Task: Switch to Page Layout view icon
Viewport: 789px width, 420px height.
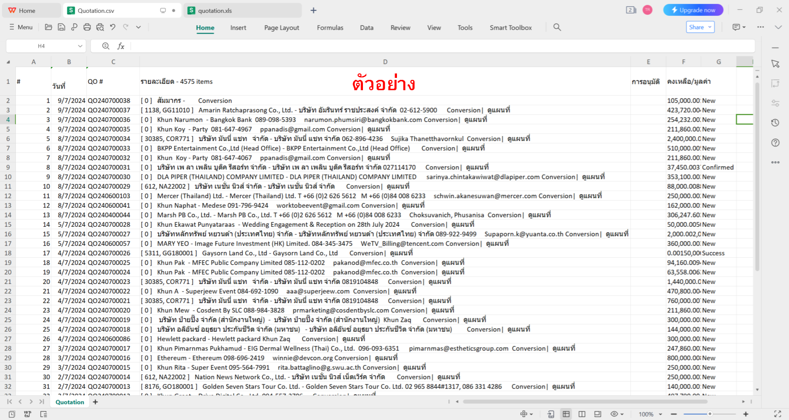Action: coord(582,414)
